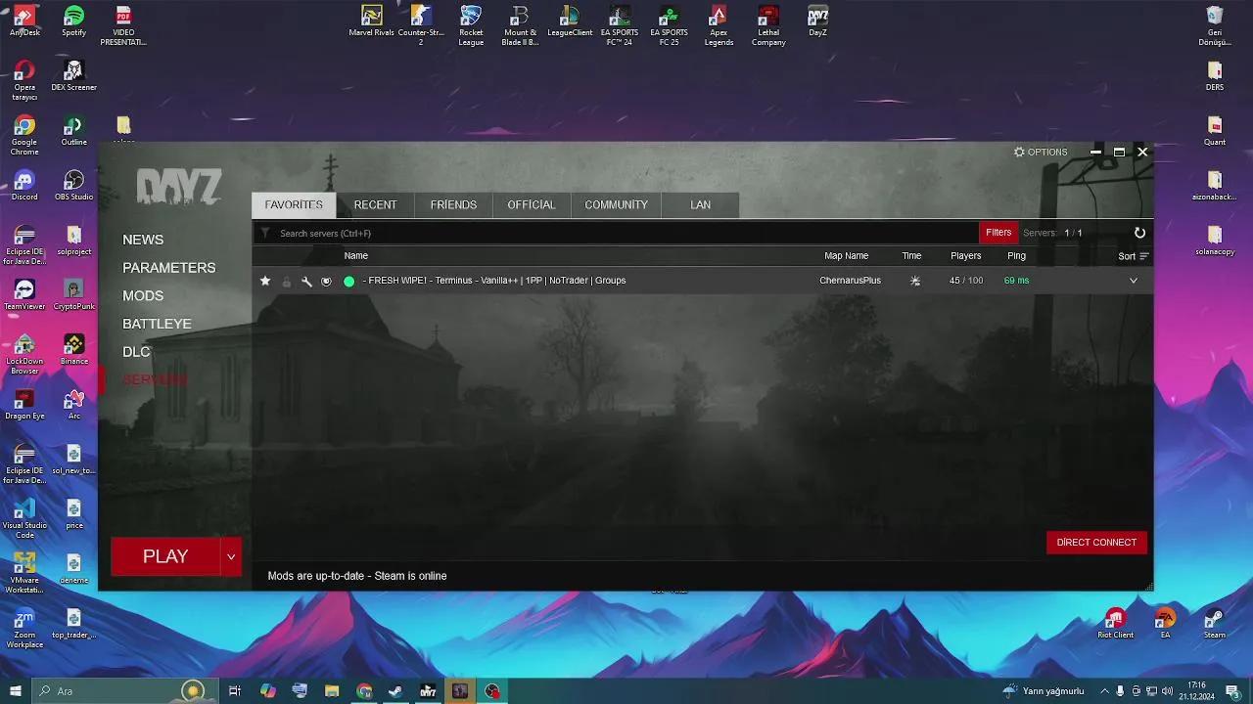This screenshot has width=1253, height=704.
Task: Expand the Terminus server details chevron
Action: [x=1134, y=281]
